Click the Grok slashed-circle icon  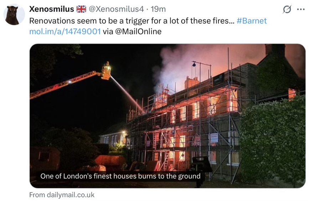pyautogui.click(x=287, y=9)
